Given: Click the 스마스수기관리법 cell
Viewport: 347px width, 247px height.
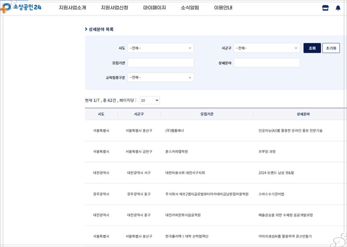Looking at the screenshot, I should pyautogui.click(x=271, y=194).
